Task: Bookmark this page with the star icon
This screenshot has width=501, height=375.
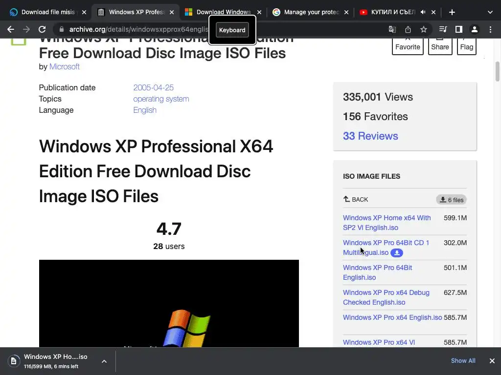Action: [x=424, y=30]
